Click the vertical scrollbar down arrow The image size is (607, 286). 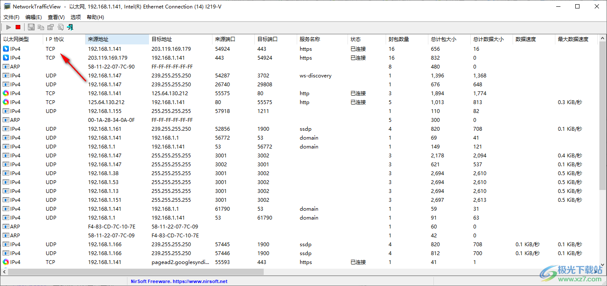(603, 264)
